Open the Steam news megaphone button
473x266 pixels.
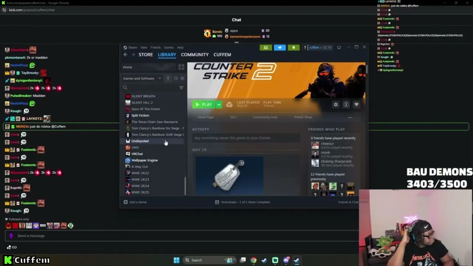coord(280,47)
